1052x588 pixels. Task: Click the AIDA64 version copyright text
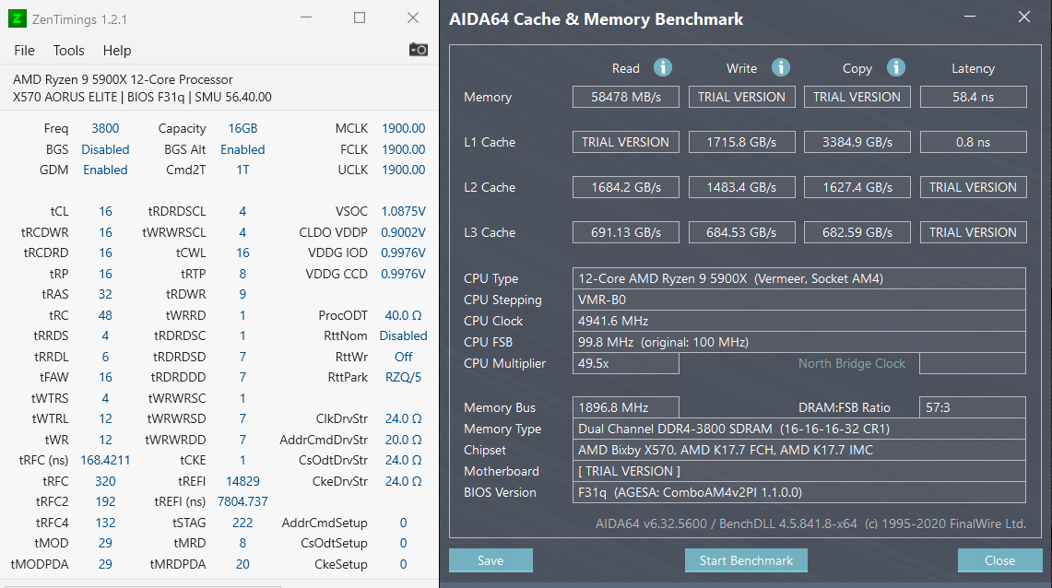[x=810, y=523]
